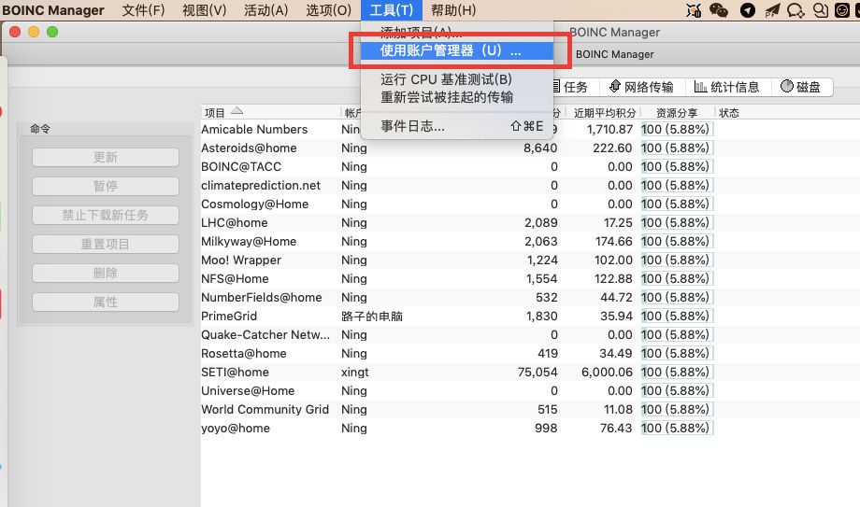
Task: Click the 暂停 command button
Action: pyautogui.click(x=106, y=187)
